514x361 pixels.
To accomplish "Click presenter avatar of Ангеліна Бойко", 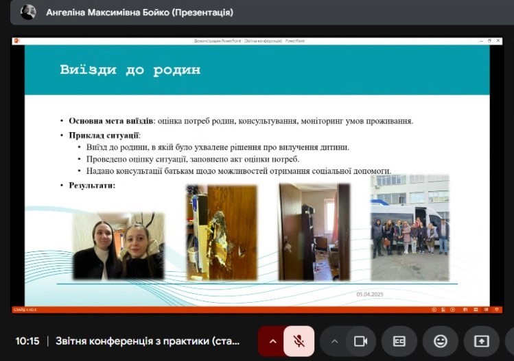I will point(28,12).
